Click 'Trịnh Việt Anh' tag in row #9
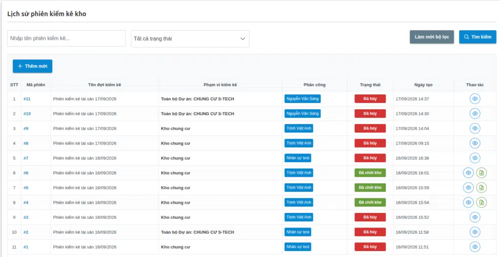 [x=299, y=128]
